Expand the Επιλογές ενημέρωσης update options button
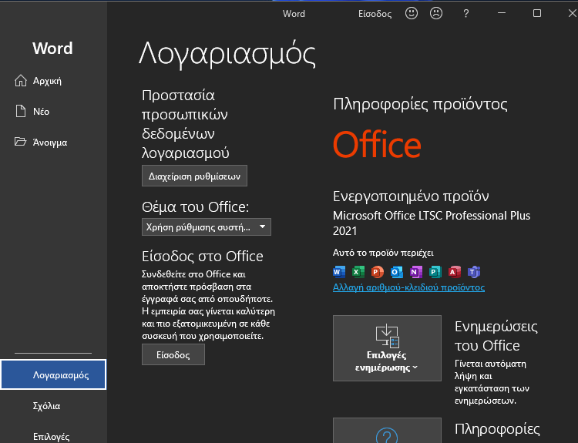 387,348
